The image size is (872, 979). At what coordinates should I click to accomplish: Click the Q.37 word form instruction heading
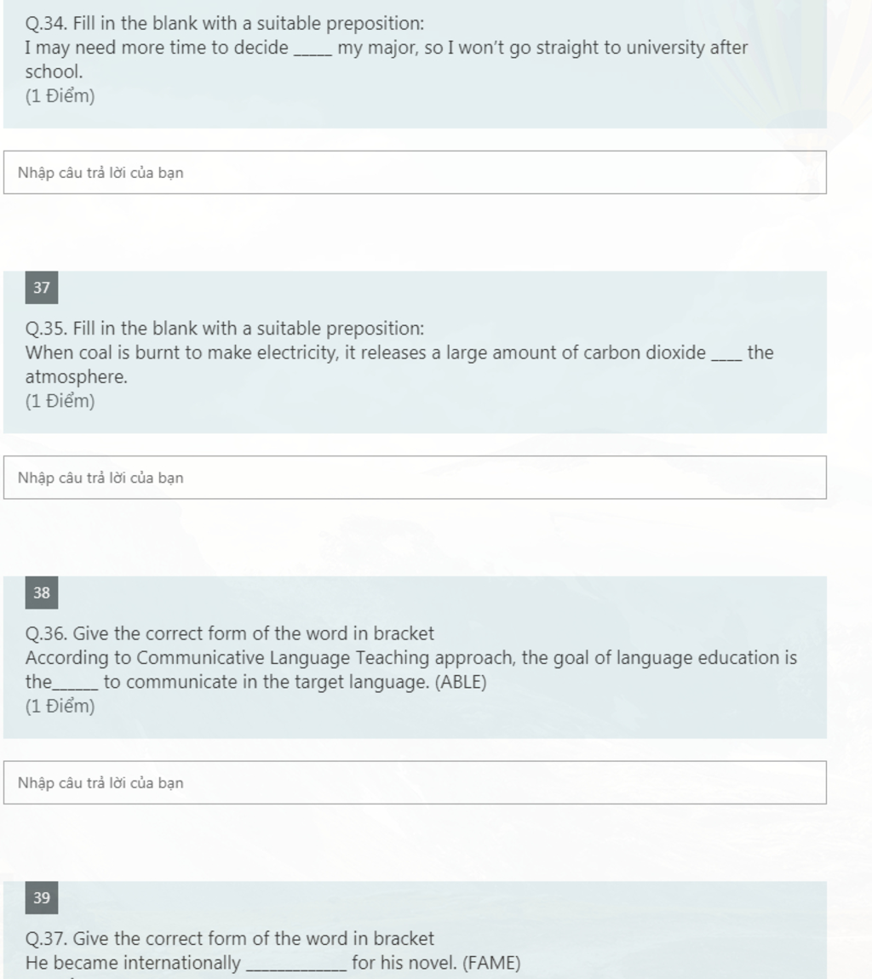(x=230, y=939)
